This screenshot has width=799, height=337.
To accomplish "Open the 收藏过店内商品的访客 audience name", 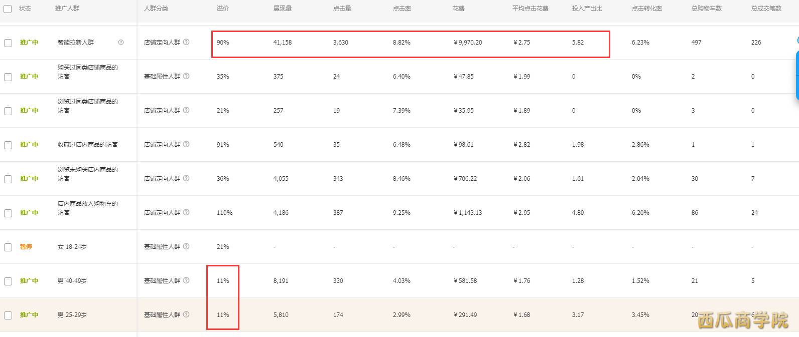I will pos(88,145).
